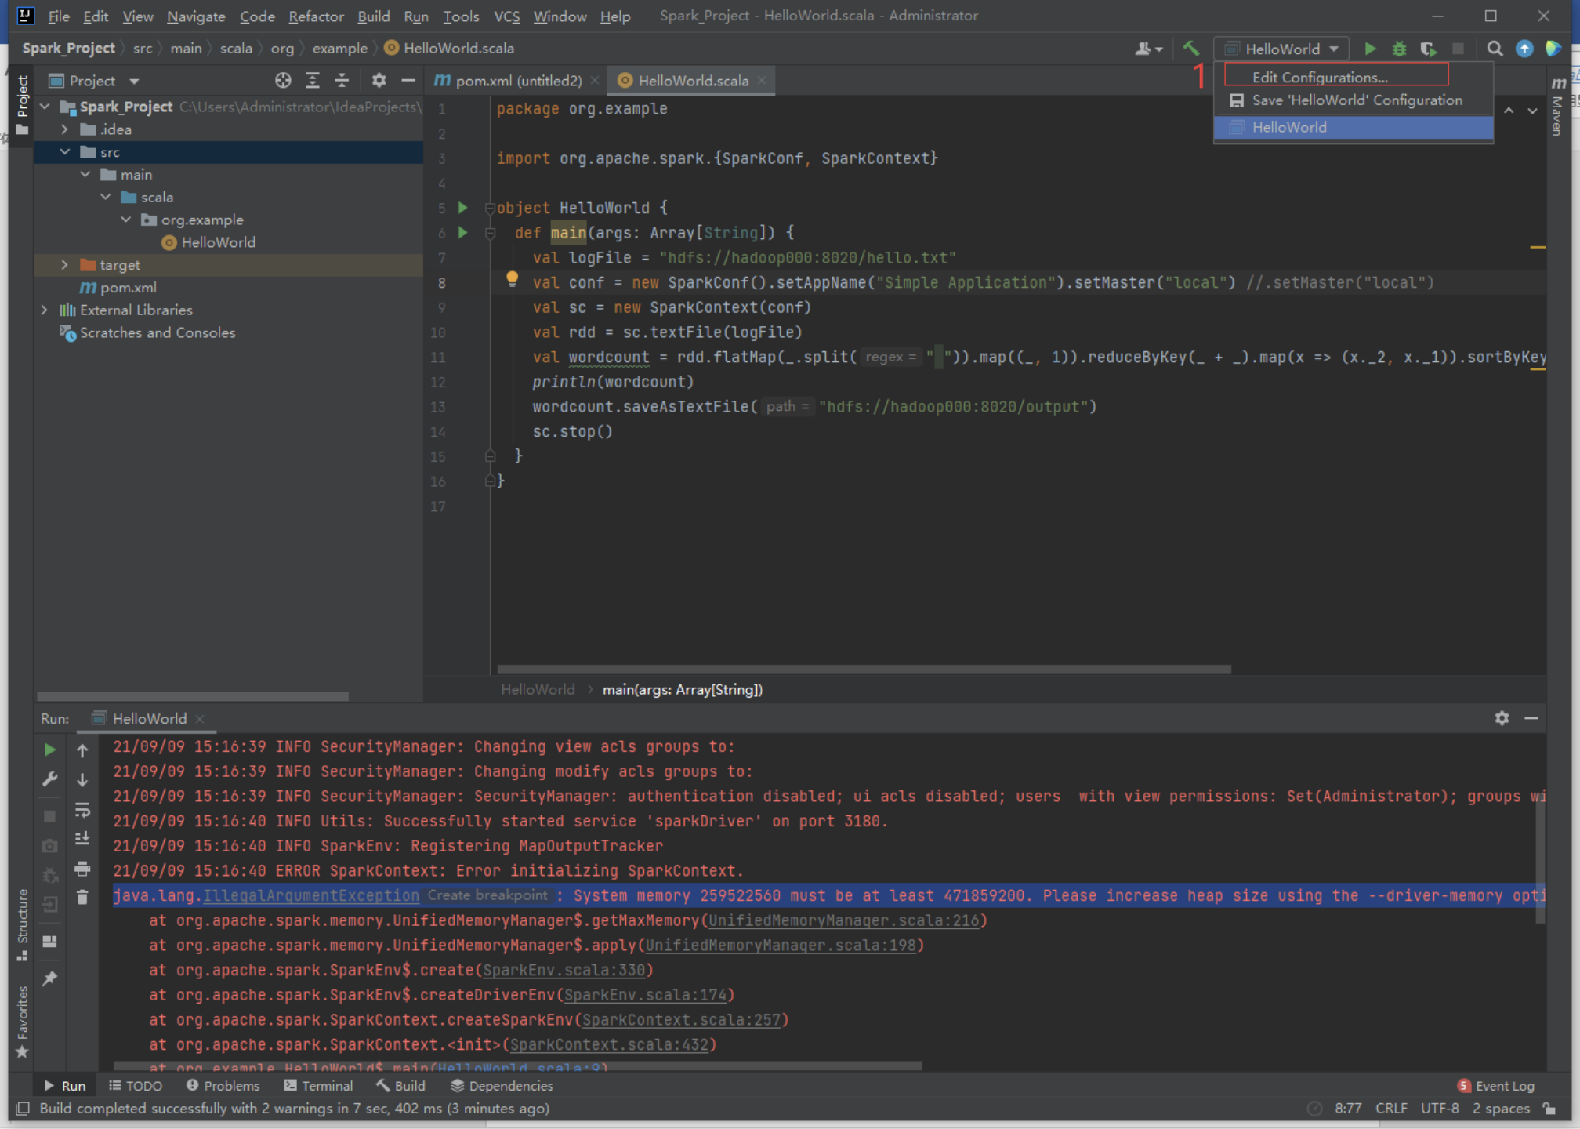Open the Project view dropdown
This screenshot has height=1129, width=1580.
[x=134, y=82]
